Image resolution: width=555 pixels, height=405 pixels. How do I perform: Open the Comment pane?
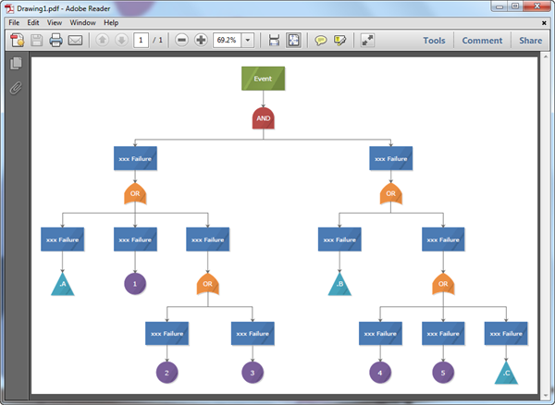(x=482, y=41)
